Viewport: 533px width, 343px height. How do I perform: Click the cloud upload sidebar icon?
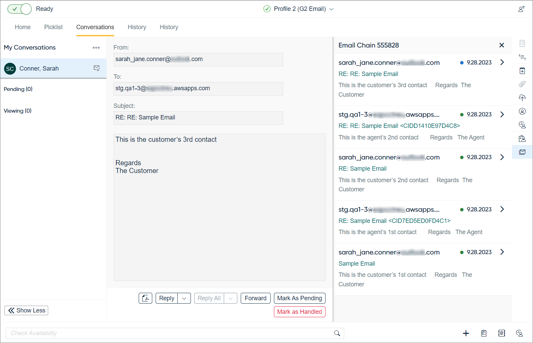pos(522,98)
